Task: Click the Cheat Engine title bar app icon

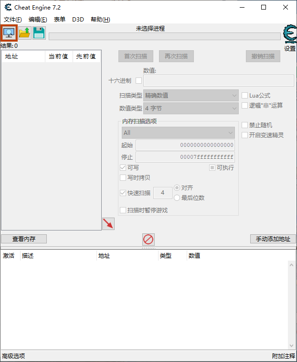Action: tap(8, 7)
